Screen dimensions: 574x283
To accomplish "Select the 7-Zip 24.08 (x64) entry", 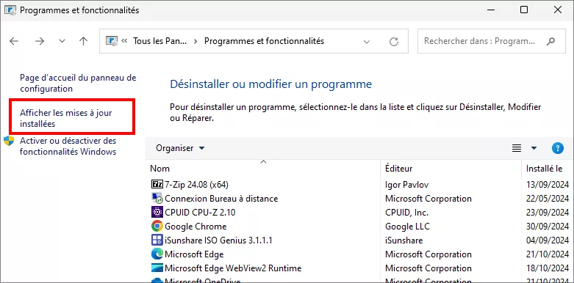I will tap(196, 185).
